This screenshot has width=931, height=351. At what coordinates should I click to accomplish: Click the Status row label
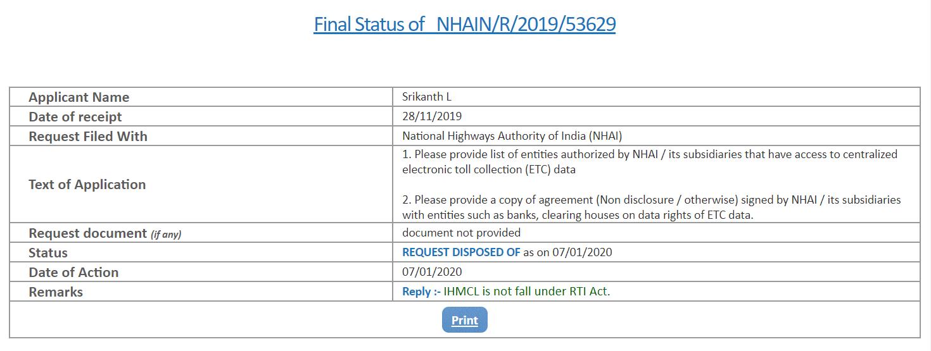click(x=48, y=253)
